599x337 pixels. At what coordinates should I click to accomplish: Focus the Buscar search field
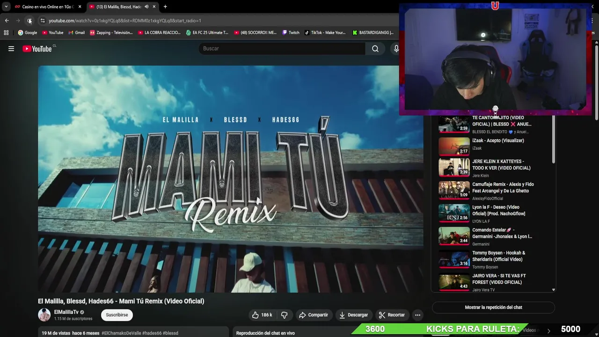(282, 49)
